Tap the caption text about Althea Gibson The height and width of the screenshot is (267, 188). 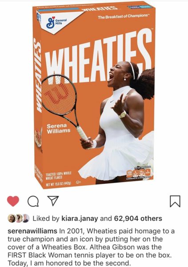click(x=91, y=247)
